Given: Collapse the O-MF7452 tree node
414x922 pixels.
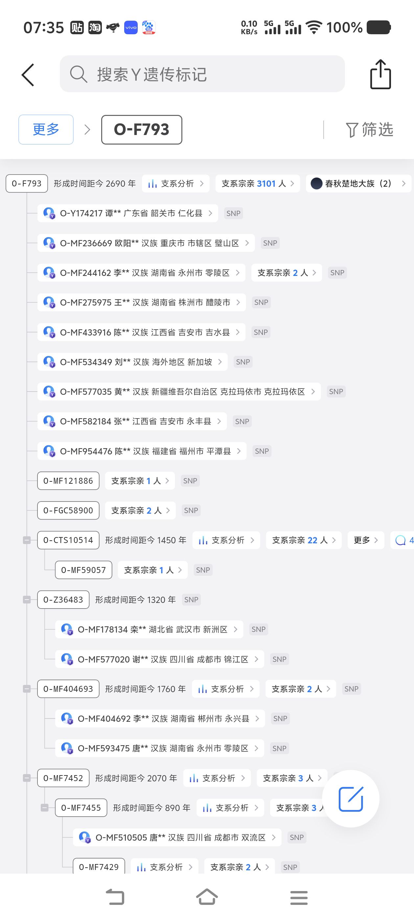Looking at the screenshot, I should click(27, 778).
